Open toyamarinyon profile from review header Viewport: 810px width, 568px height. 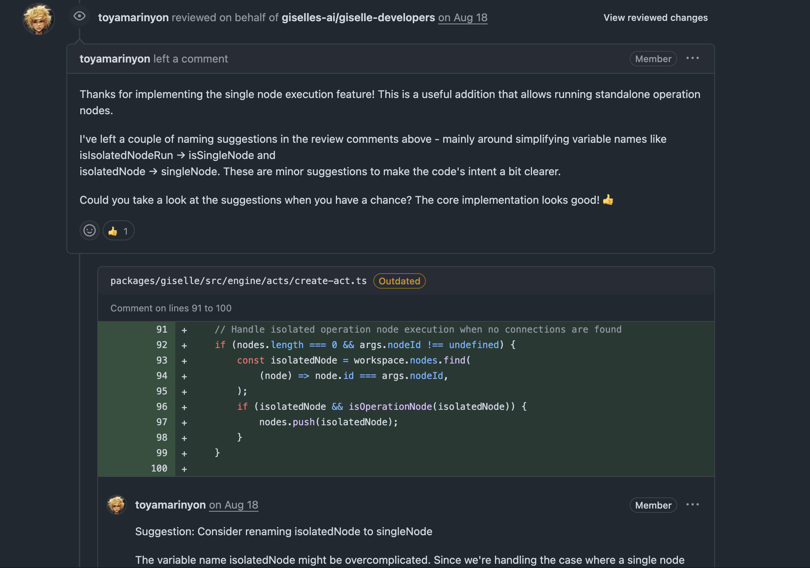click(x=133, y=18)
